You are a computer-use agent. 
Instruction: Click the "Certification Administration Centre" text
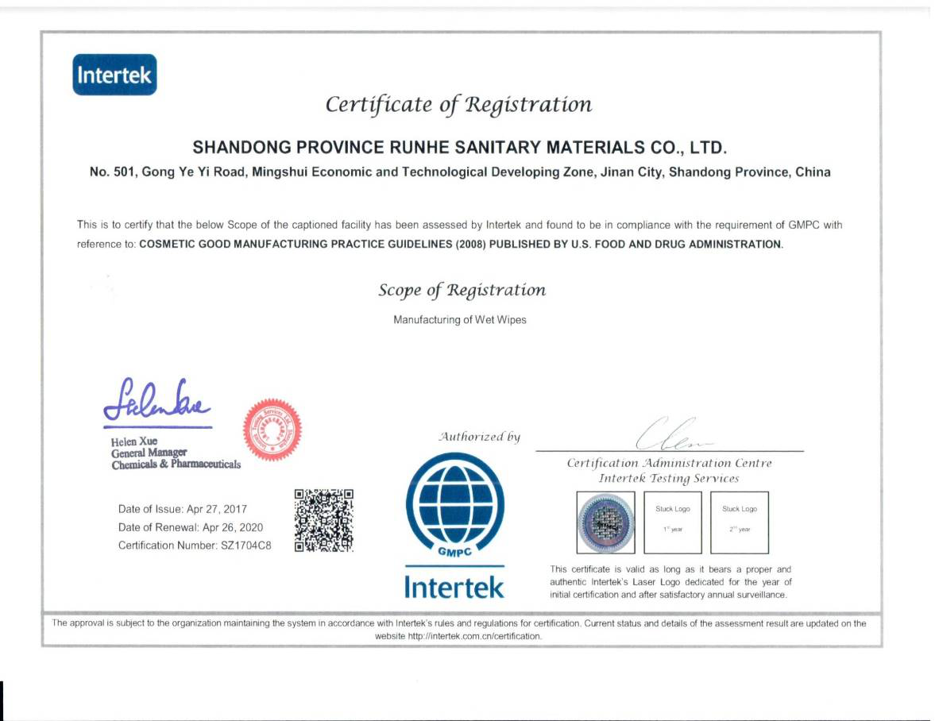(669, 463)
